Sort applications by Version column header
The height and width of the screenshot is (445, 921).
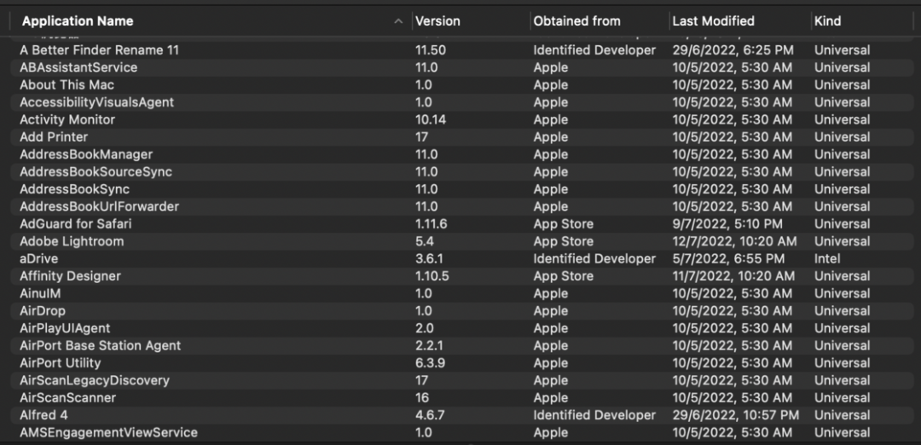437,21
